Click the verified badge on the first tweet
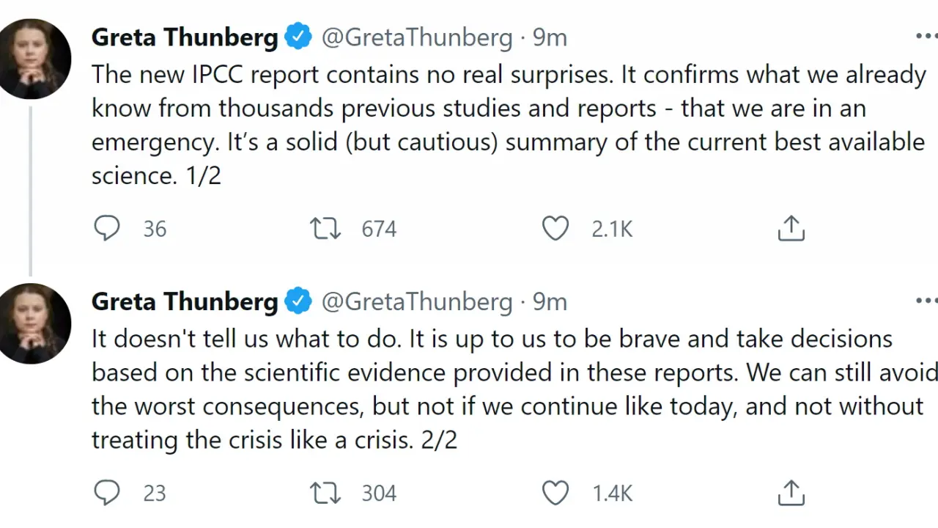This screenshot has height=528, width=938. click(x=298, y=37)
